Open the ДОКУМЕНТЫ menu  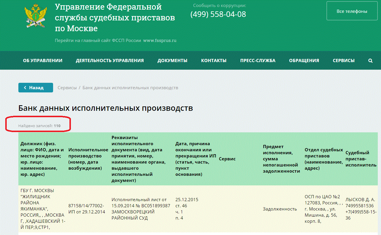[x=172, y=61]
